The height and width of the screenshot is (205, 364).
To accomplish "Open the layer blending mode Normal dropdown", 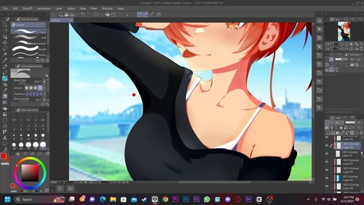I will tap(339, 122).
